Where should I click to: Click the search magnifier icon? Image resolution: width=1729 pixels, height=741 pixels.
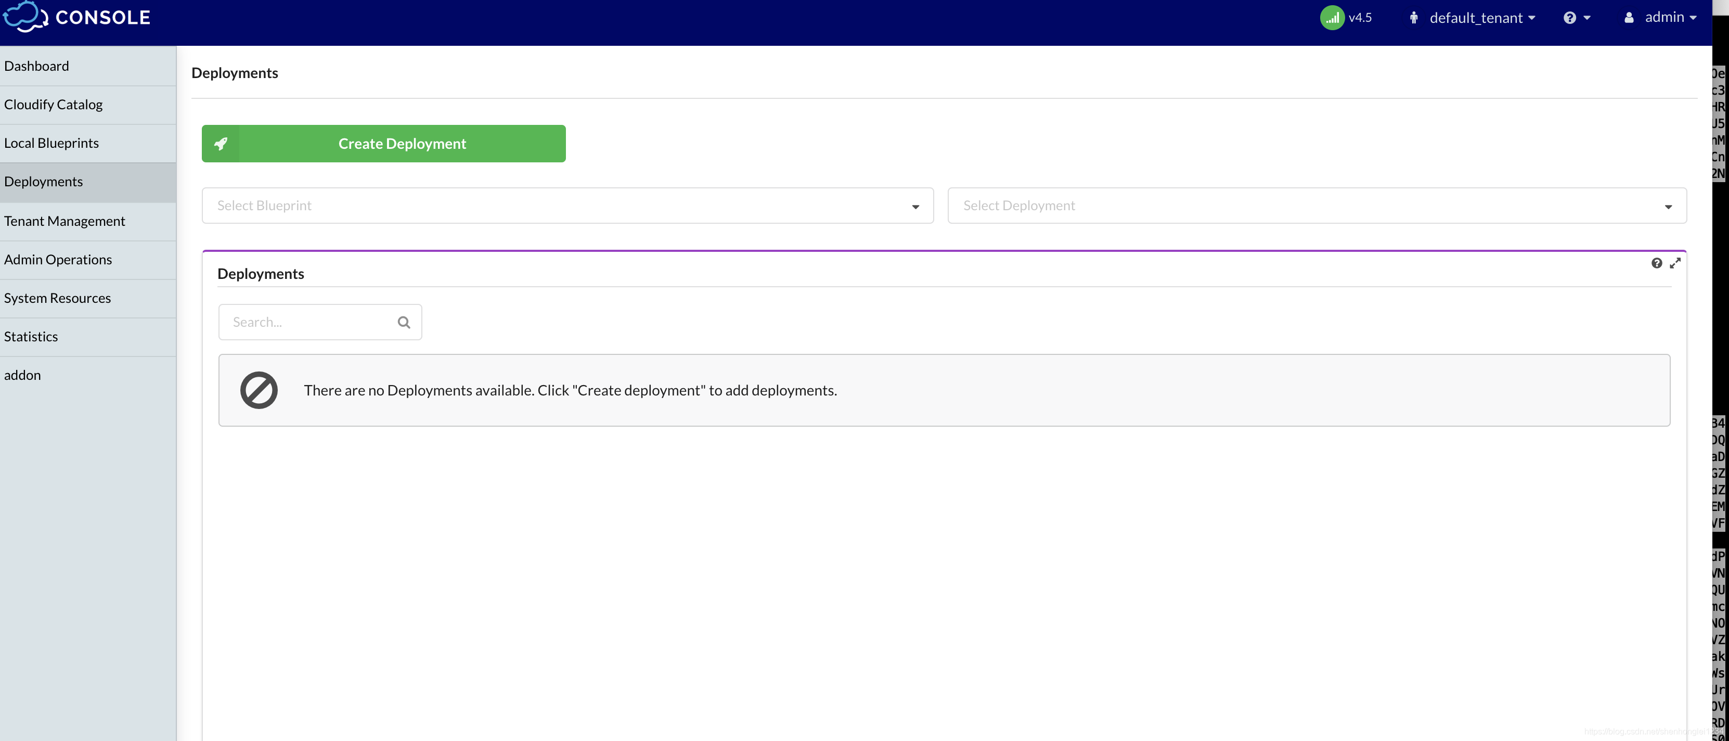[404, 322]
